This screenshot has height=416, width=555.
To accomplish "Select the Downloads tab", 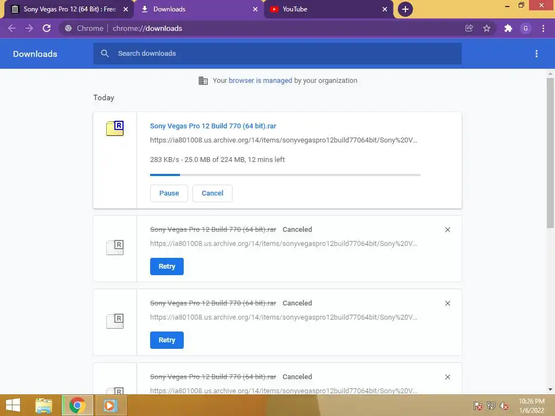I will (199, 9).
